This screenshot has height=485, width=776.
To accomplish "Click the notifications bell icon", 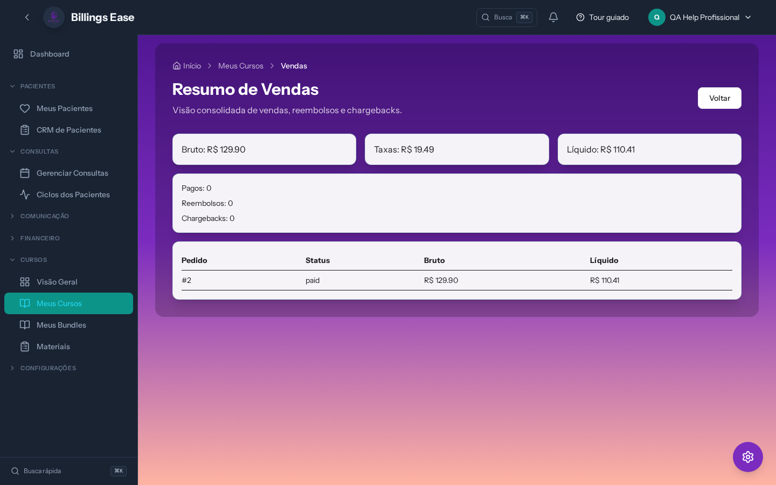I will 553,17.
